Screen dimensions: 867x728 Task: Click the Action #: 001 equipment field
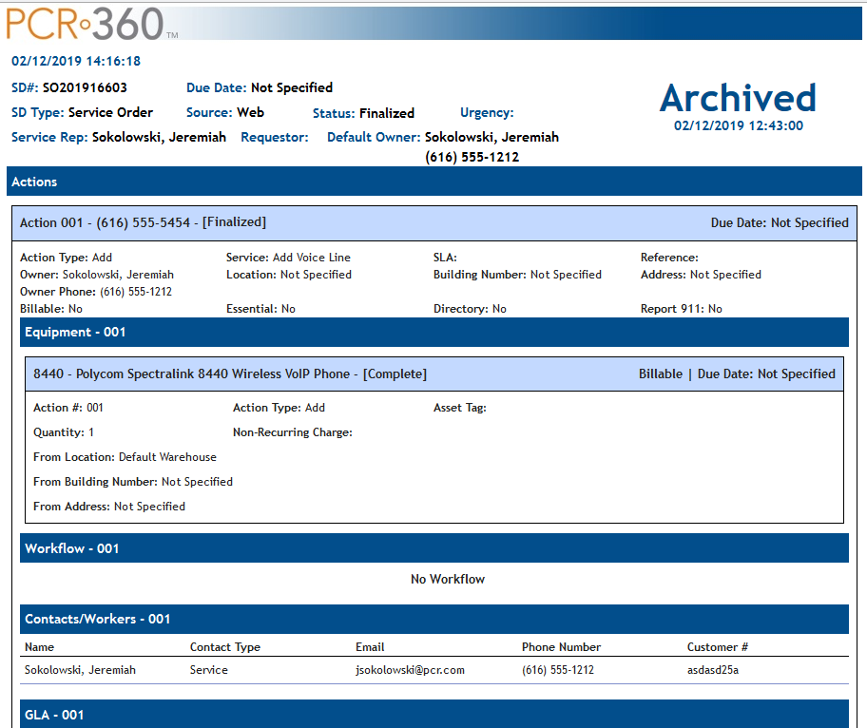68,408
